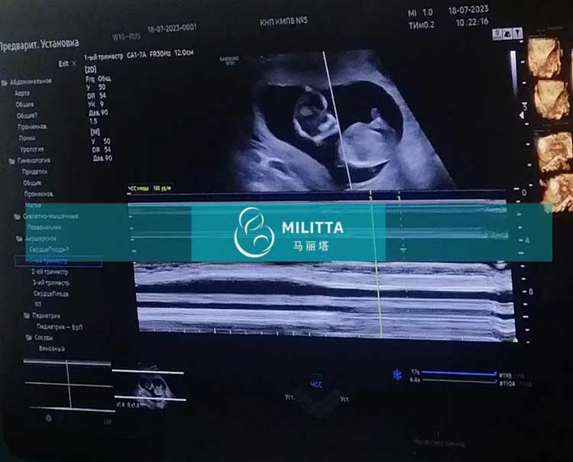Click the 10:22:16 time readout

coord(472,22)
